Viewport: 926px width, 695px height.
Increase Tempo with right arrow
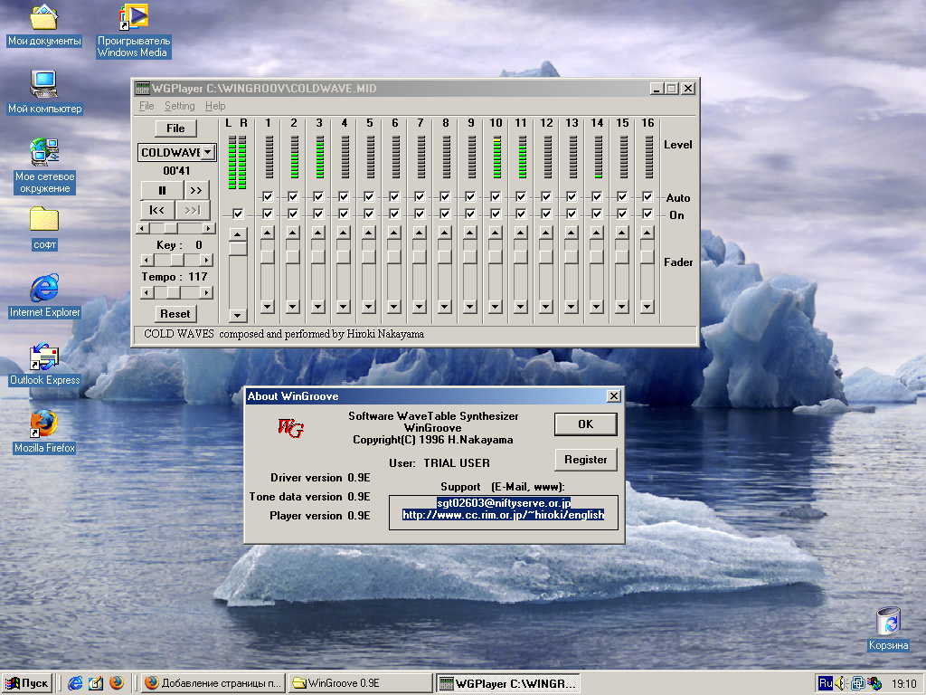click(207, 292)
